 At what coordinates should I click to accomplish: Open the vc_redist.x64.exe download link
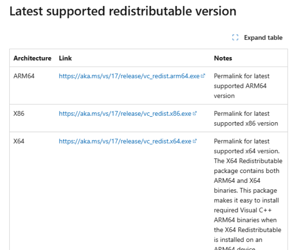pos(125,142)
